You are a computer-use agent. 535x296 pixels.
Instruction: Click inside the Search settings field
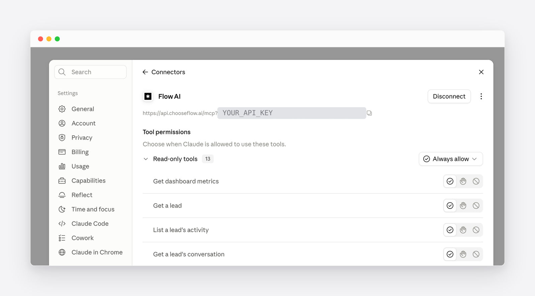click(x=90, y=72)
